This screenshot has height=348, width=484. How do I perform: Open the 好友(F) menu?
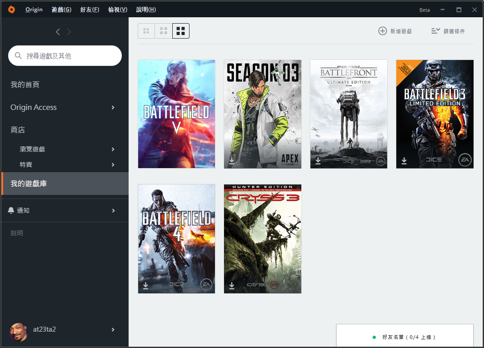90,10
